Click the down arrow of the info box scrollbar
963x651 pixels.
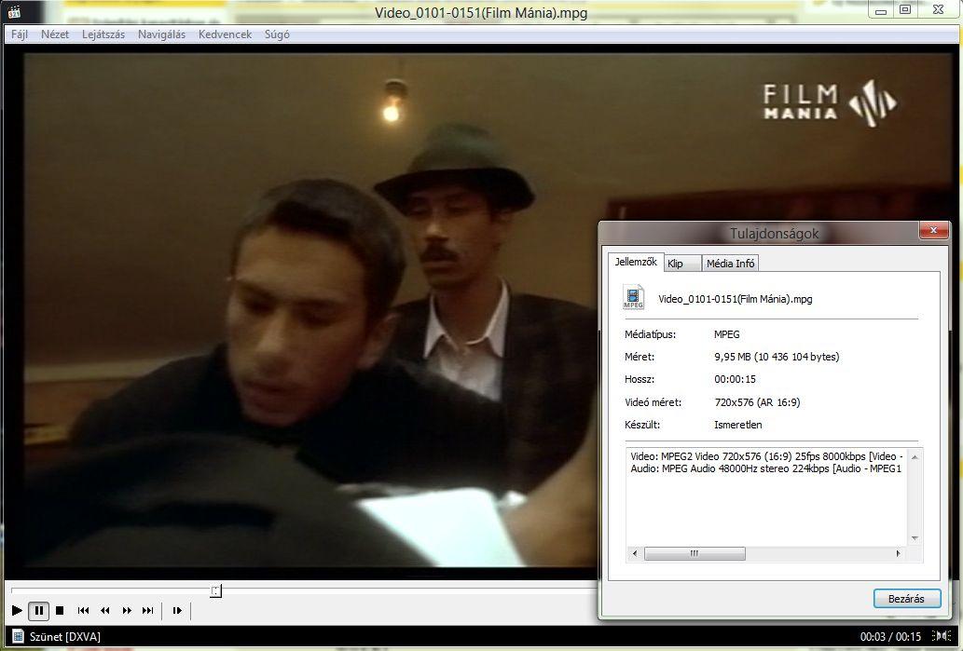[915, 538]
